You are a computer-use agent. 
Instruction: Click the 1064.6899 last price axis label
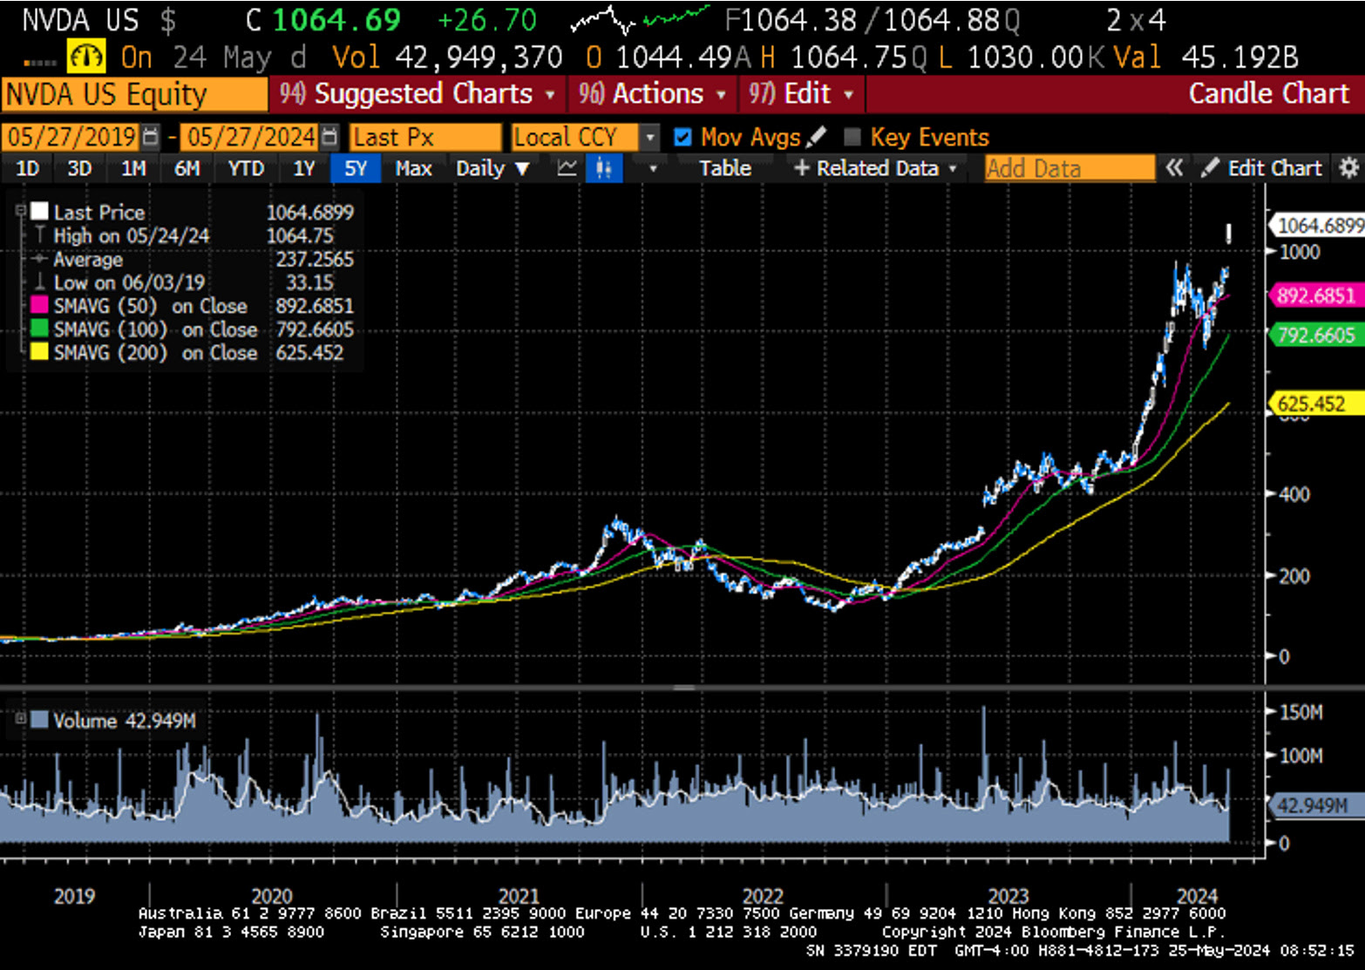1318,226
